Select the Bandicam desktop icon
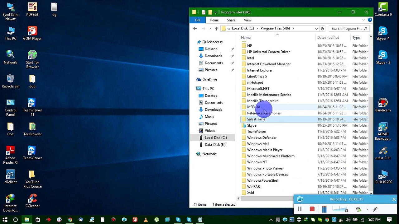The image size is (399, 224). pos(383,105)
